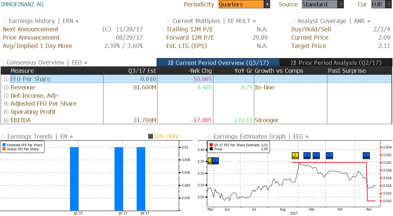Image resolution: width=393 pixels, height=216 pixels.
Task: Switch to Current Period Overview (Q3/17) tab
Action: (218, 63)
